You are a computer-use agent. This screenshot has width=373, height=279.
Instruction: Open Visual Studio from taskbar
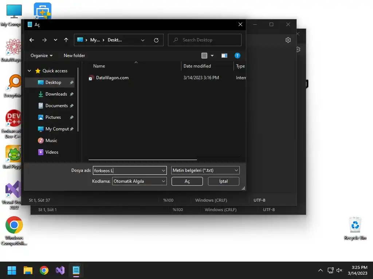click(x=60, y=270)
